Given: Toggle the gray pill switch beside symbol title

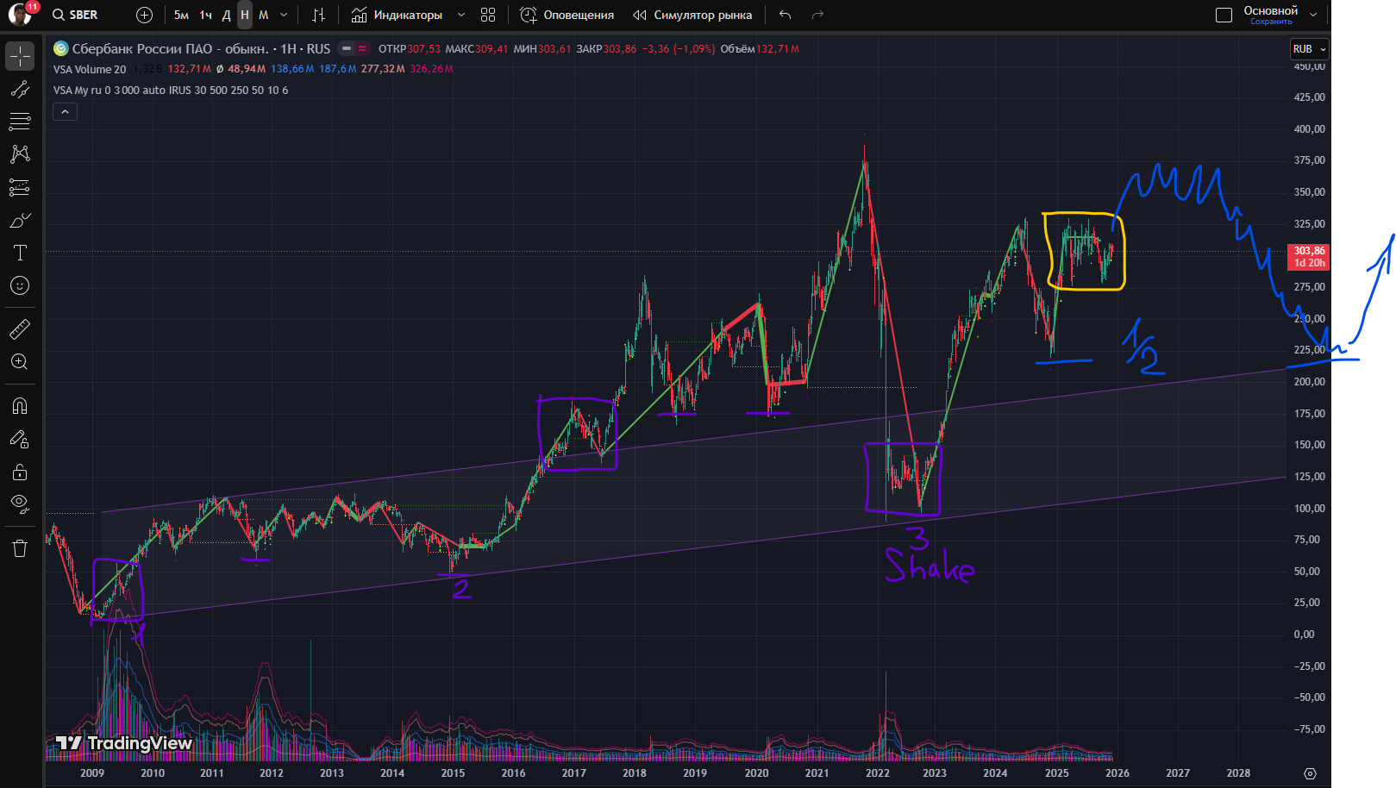Looking at the screenshot, I should [347, 48].
